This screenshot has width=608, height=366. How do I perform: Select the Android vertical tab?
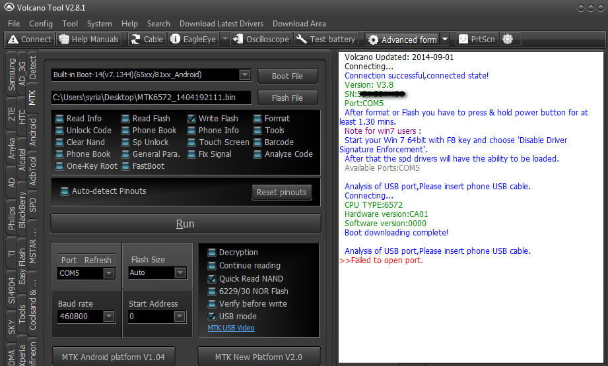click(32, 132)
